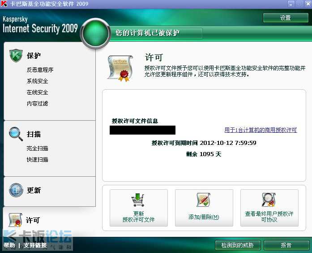Click the 报告 report button

click(x=286, y=245)
